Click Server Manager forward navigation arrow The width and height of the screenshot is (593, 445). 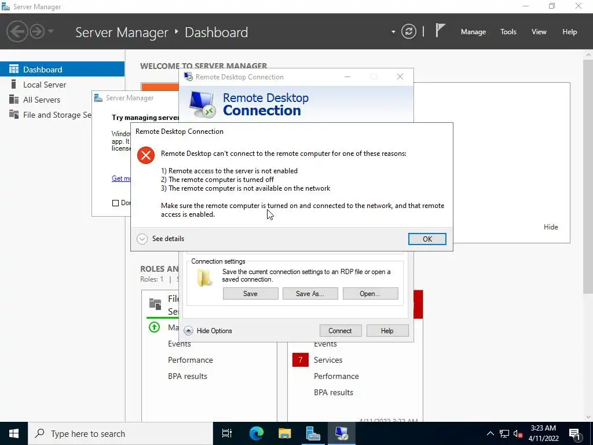pos(37,31)
